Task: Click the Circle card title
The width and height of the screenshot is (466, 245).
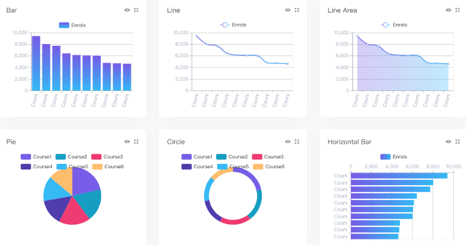Action: click(x=176, y=142)
